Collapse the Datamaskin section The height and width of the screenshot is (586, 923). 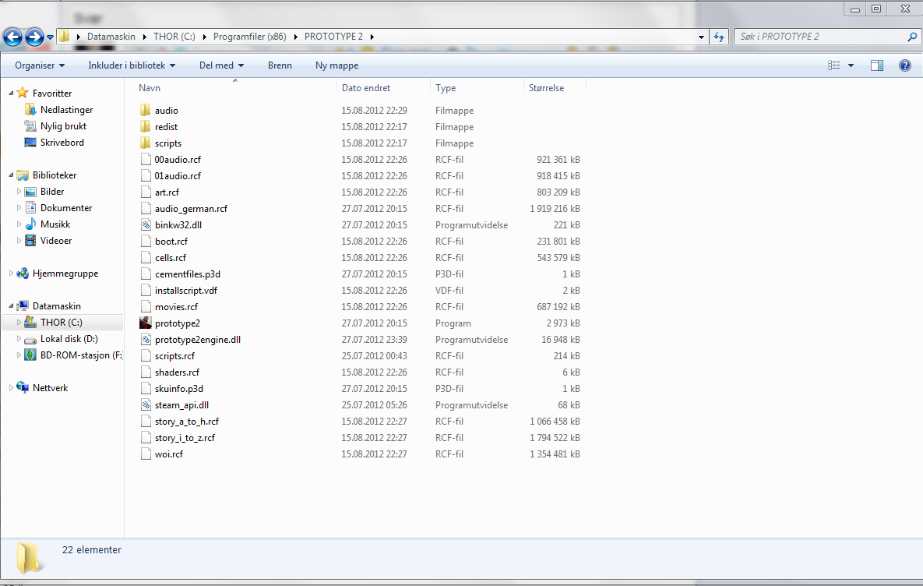click(11, 306)
